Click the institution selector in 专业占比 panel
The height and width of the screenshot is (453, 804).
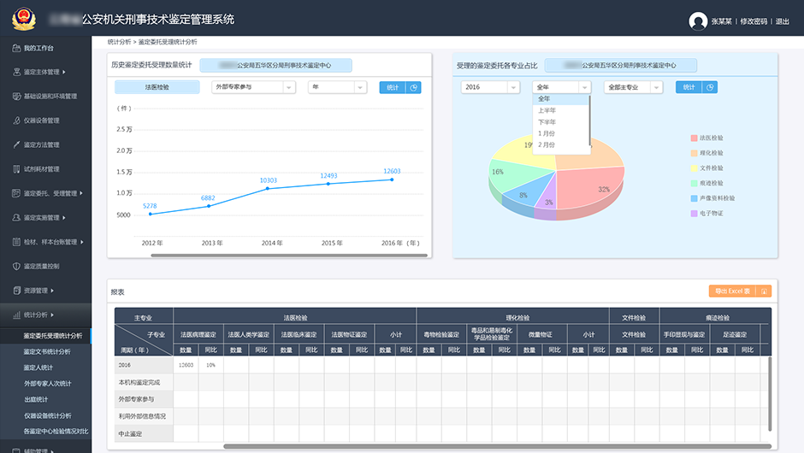pyautogui.click(x=620, y=65)
